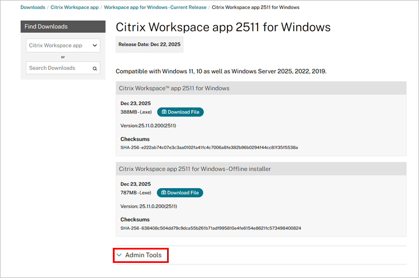Open the Citrix Workspace app breadcrumb link
The height and width of the screenshot is (278, 419).
[74, 7]
